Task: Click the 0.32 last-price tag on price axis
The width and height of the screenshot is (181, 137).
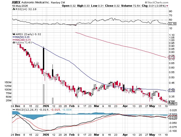Action: [x=171, y=102]
